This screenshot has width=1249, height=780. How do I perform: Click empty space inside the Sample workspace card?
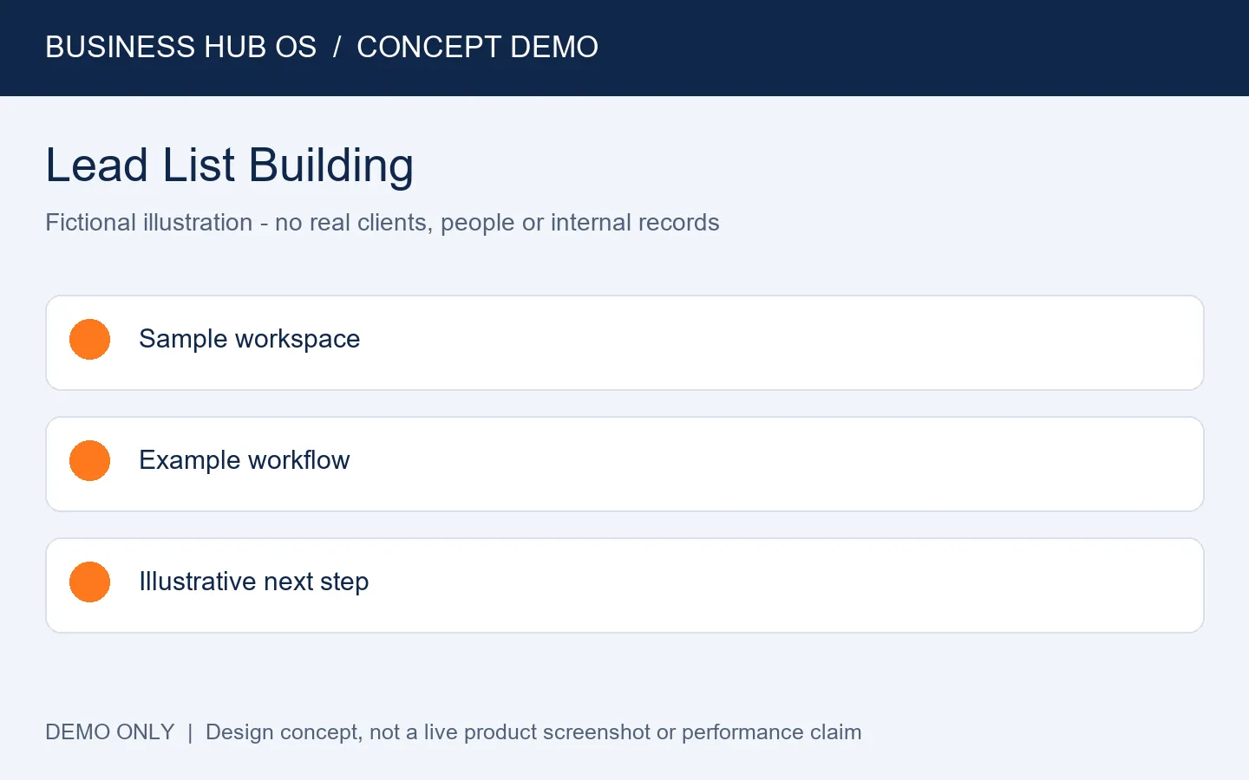781,342
